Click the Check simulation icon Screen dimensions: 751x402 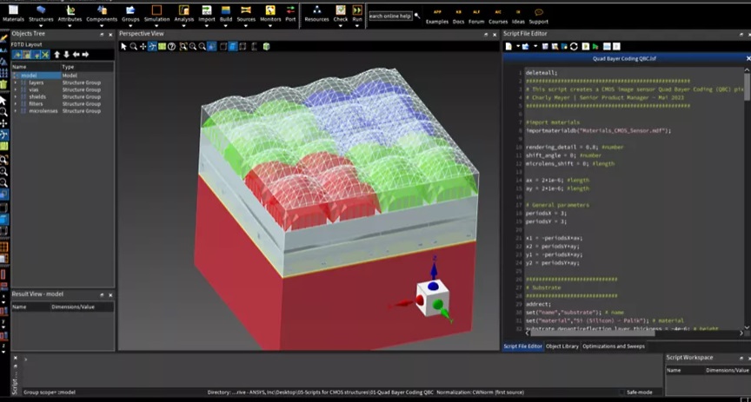340,10
